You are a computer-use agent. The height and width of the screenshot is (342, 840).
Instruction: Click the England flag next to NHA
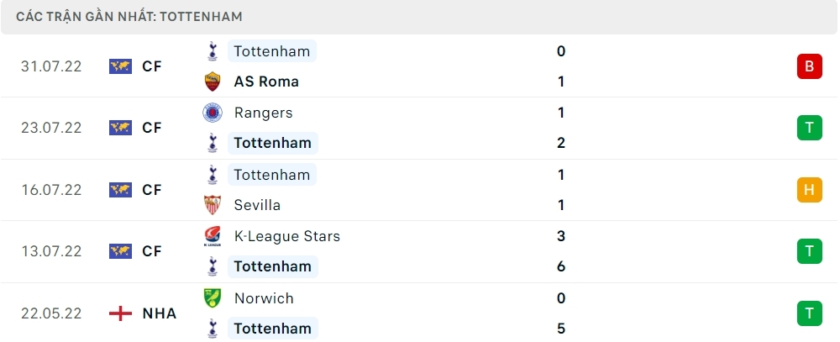click(x=121, y=313)
